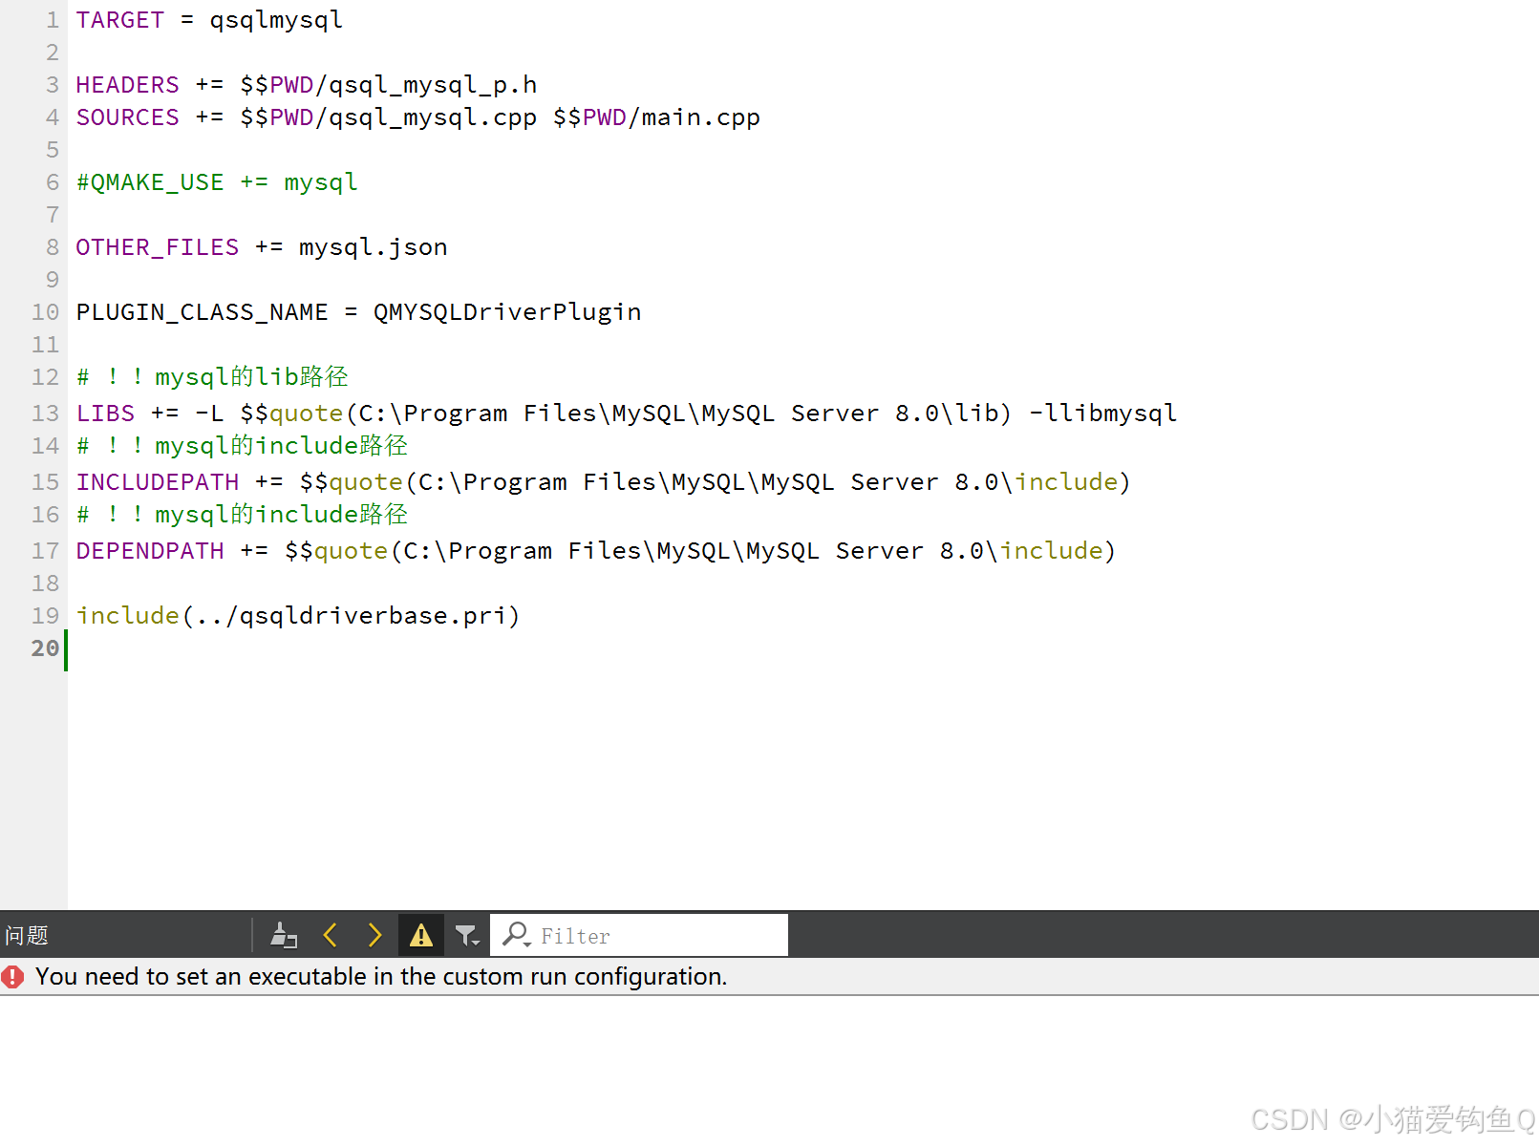This screenshot has height=1146, width=1539.
Task: Place cursor on PLUGIN_CLASS_NAME text
Action: tap(202, 311)
